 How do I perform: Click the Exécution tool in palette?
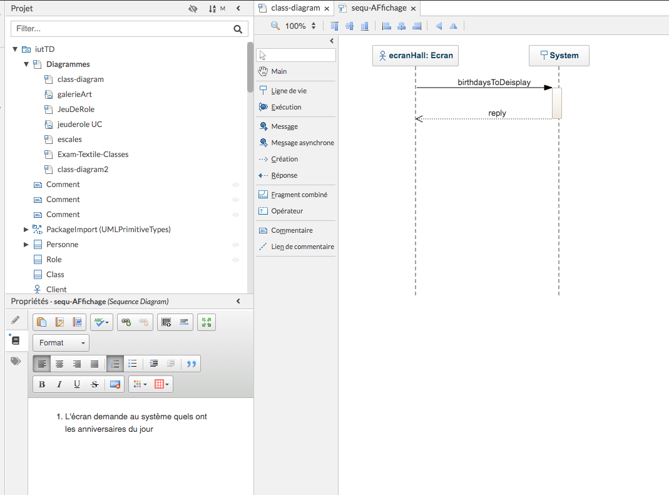point(285,107)
